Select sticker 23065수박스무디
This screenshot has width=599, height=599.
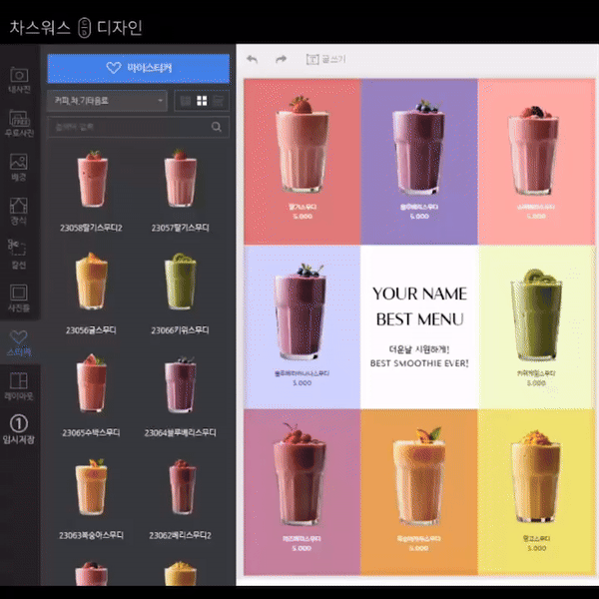(91, 395)
